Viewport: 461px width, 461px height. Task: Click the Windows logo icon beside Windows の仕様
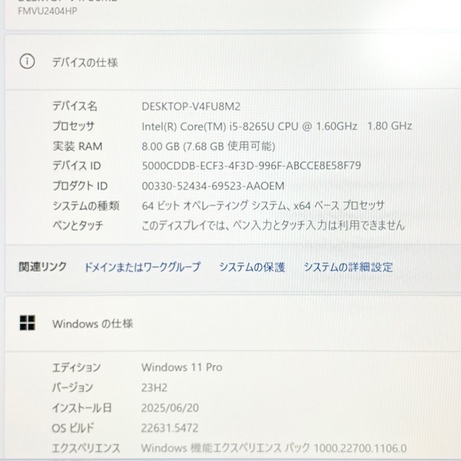tap(27, 323)
